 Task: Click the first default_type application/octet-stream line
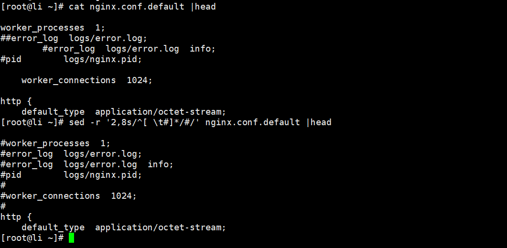(123, 112)
